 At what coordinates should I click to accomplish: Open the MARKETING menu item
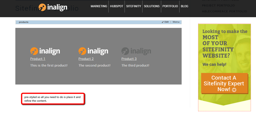coord(99,6)
